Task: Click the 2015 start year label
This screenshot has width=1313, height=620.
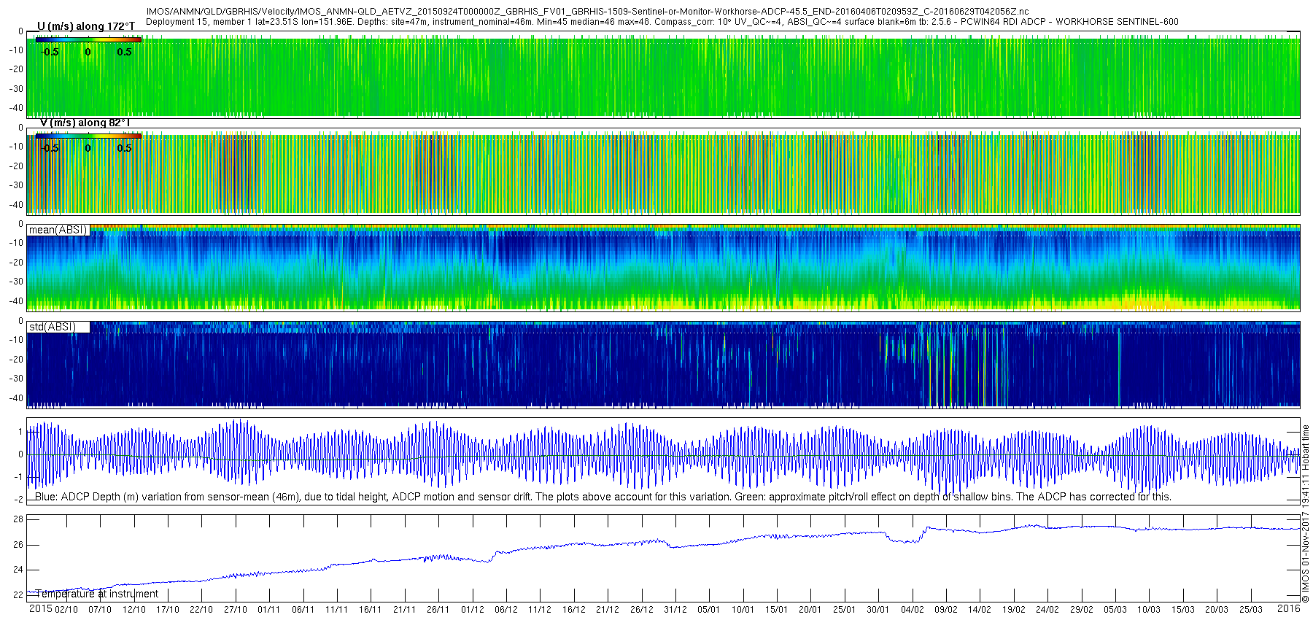Action: click(40, 609)
